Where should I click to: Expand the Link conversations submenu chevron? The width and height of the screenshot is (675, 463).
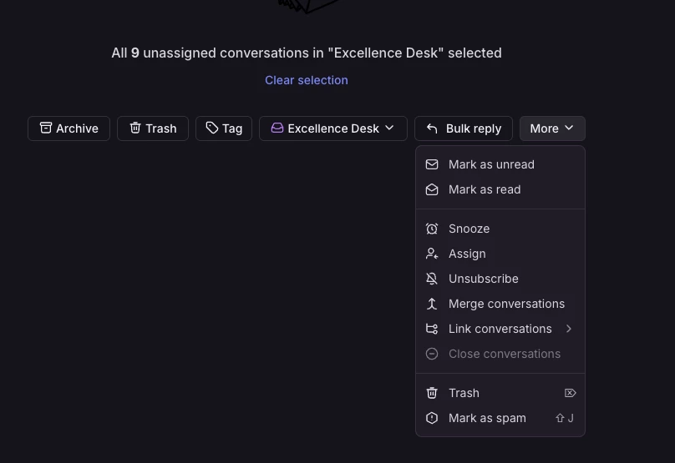(569, 329)
